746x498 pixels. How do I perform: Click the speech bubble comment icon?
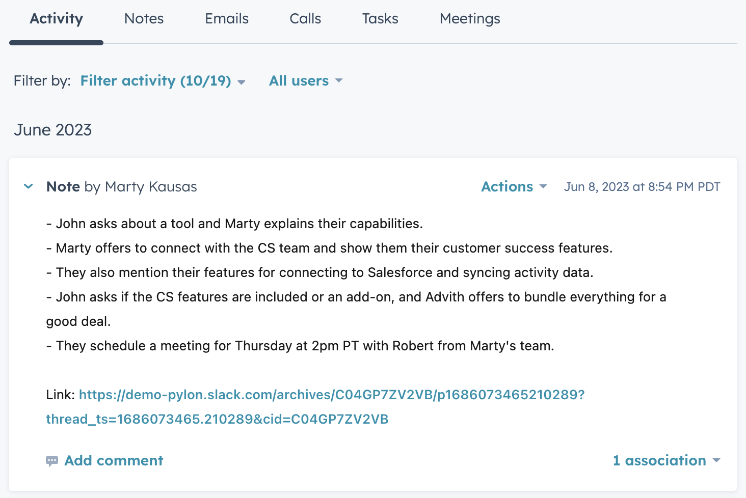point(52,461)
